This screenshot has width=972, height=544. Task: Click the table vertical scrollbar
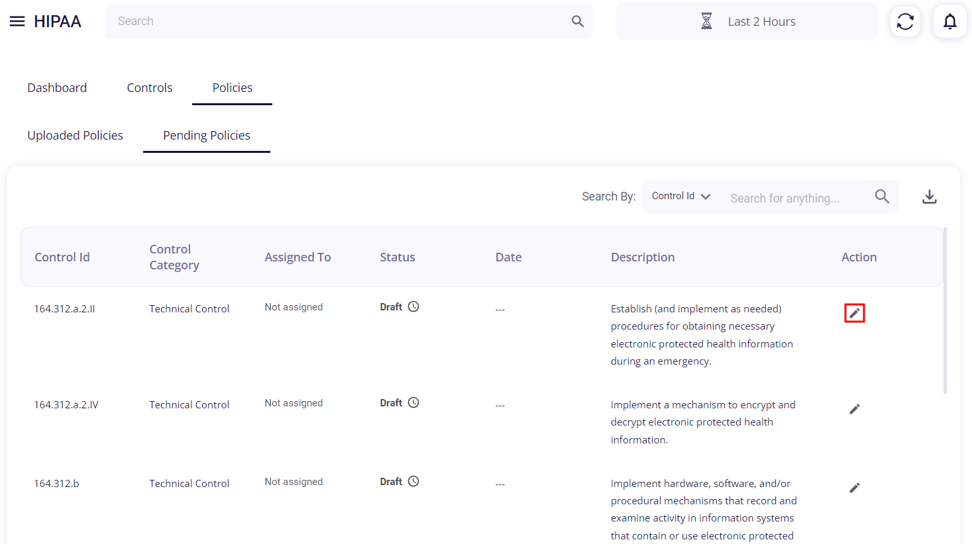pos(945,311)
